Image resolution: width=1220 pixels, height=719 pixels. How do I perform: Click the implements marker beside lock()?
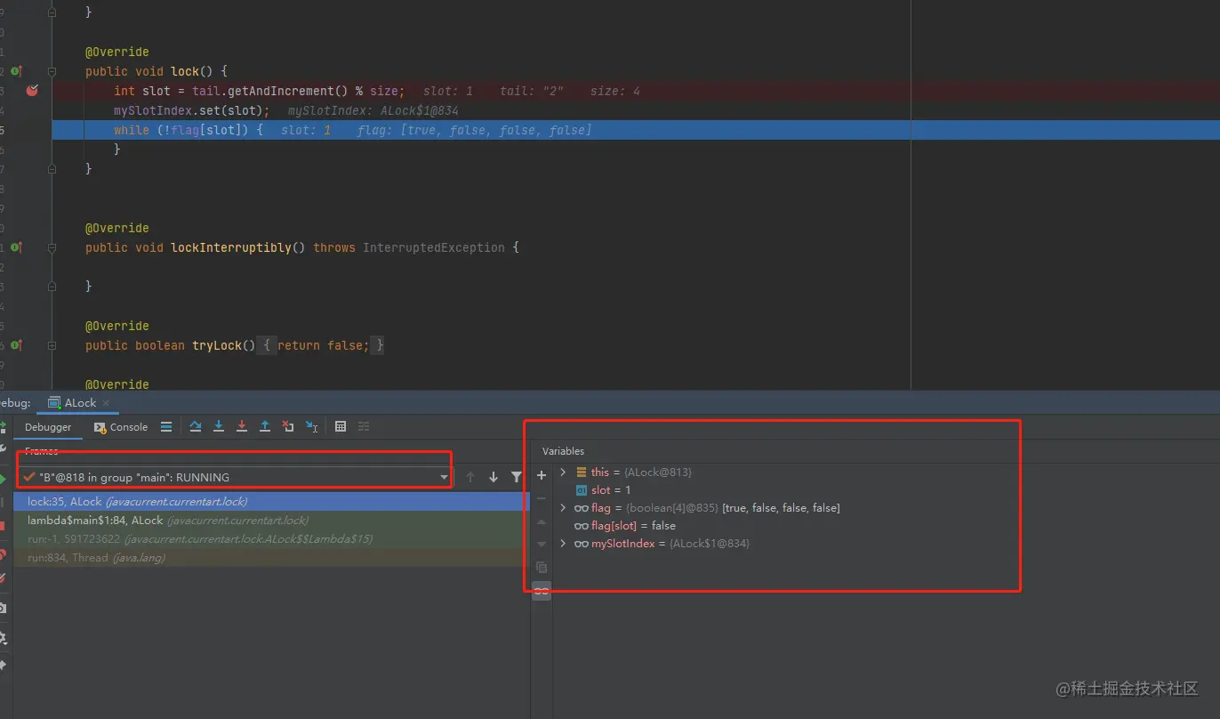tap(17, 71)
